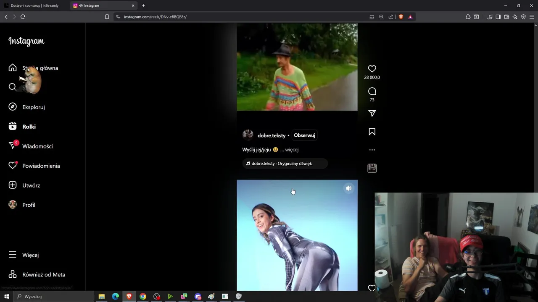Reload the Instagram page

(x=23, y=17)
